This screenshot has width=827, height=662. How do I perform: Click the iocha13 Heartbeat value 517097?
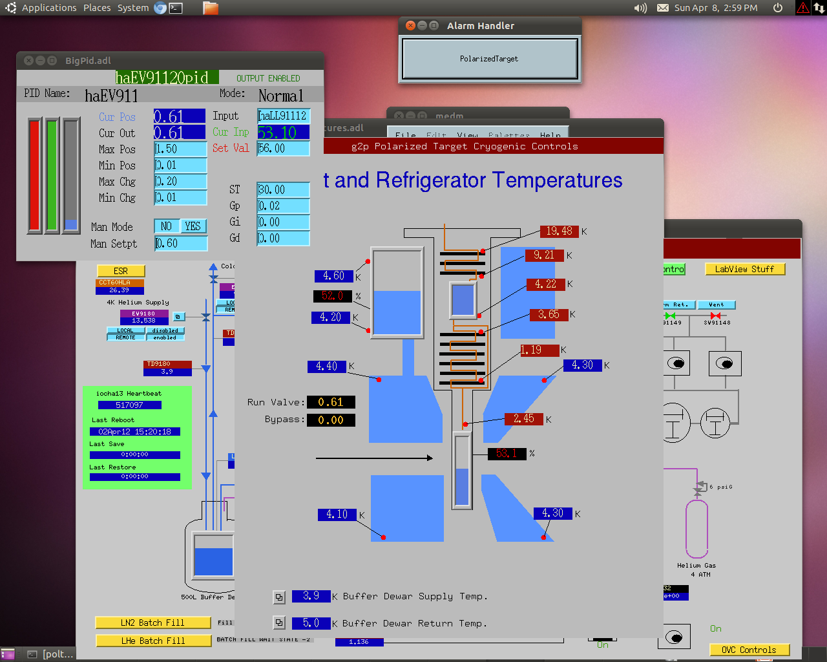129,405
